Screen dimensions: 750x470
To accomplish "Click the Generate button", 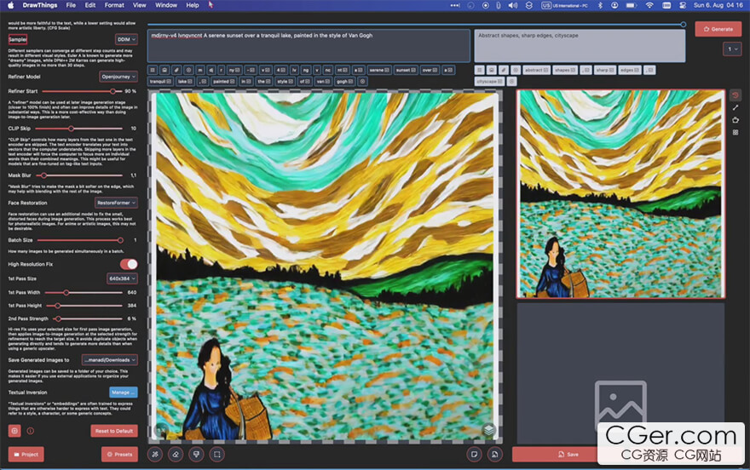I will (718, 29).
